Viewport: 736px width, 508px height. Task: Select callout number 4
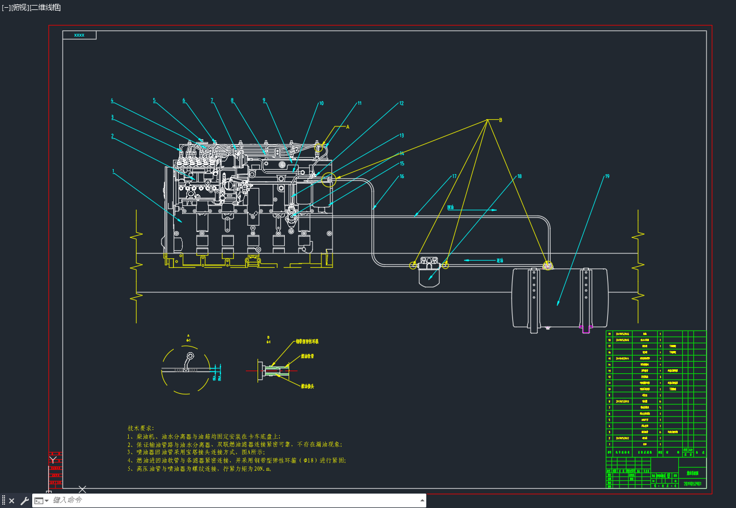point(112,100)
